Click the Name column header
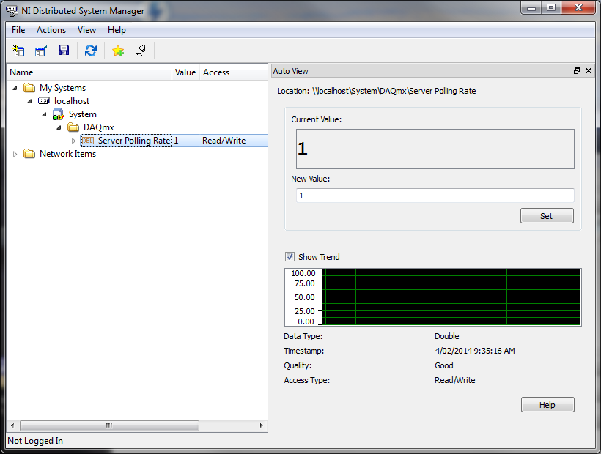Viewport: 601px width, 454px height. 89,72
